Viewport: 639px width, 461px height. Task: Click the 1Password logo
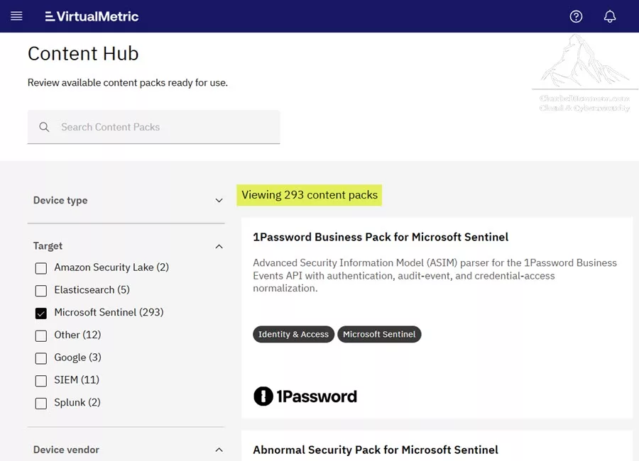coord(305,396)
